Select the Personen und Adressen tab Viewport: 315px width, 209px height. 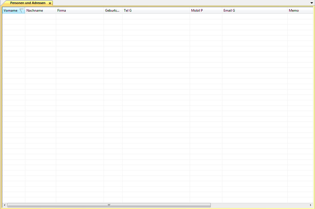tap(28, 3)
